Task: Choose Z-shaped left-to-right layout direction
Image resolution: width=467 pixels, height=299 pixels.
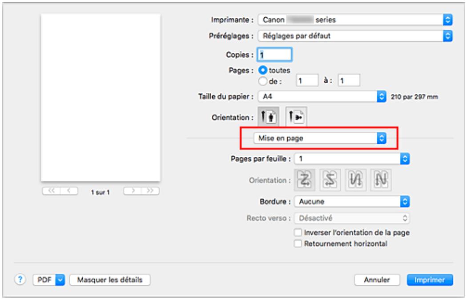Action: (304, 180)
